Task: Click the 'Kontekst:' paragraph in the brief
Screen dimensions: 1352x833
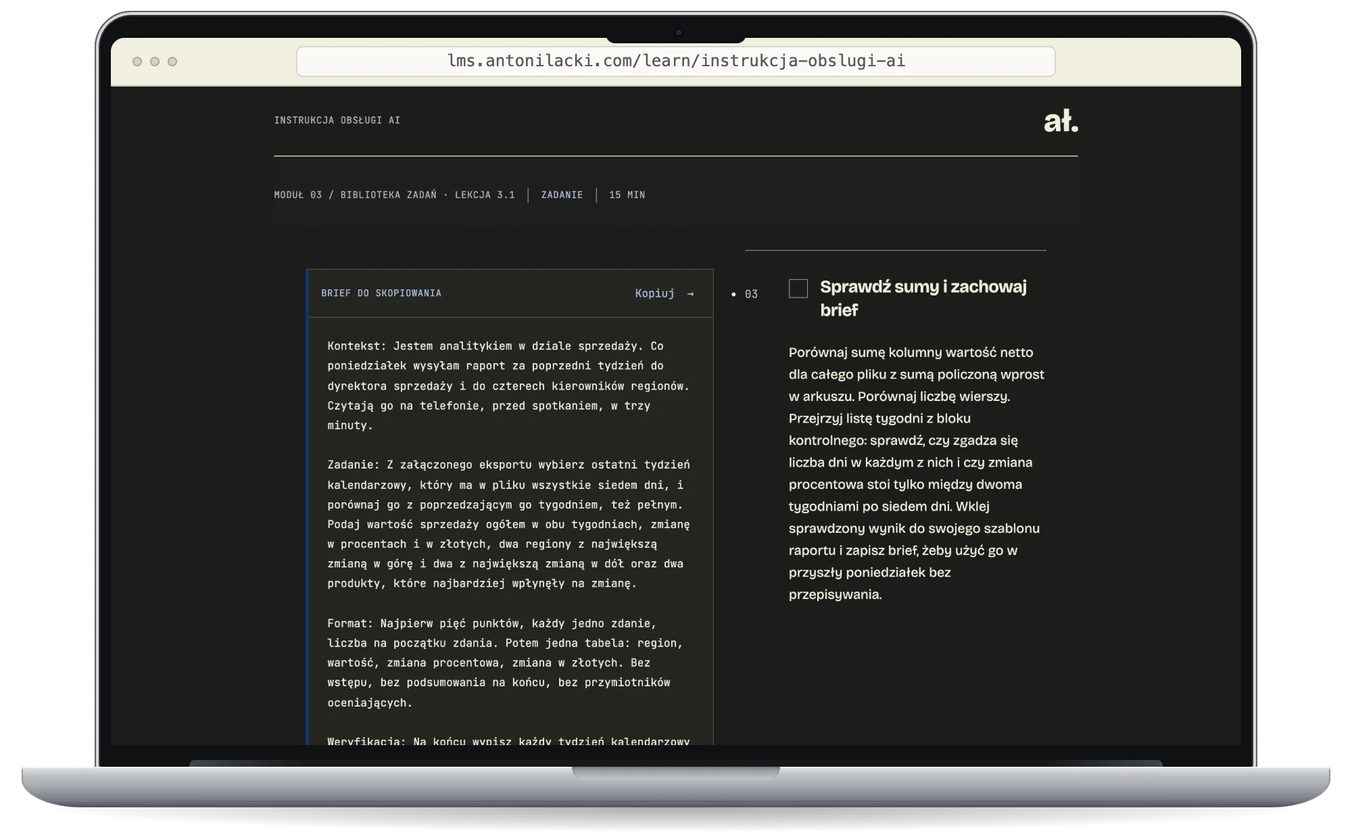Action: (x=508, y=385)
